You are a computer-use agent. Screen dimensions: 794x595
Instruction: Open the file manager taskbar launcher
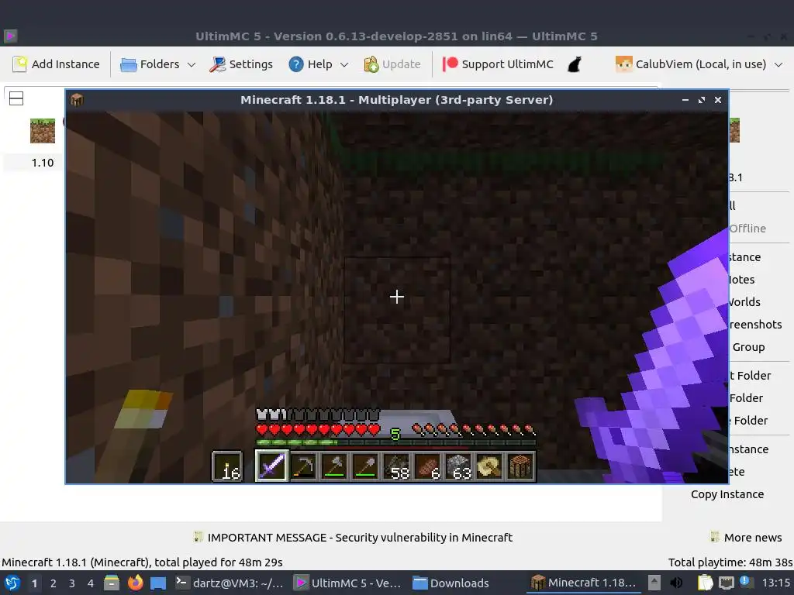coord(112,583)
